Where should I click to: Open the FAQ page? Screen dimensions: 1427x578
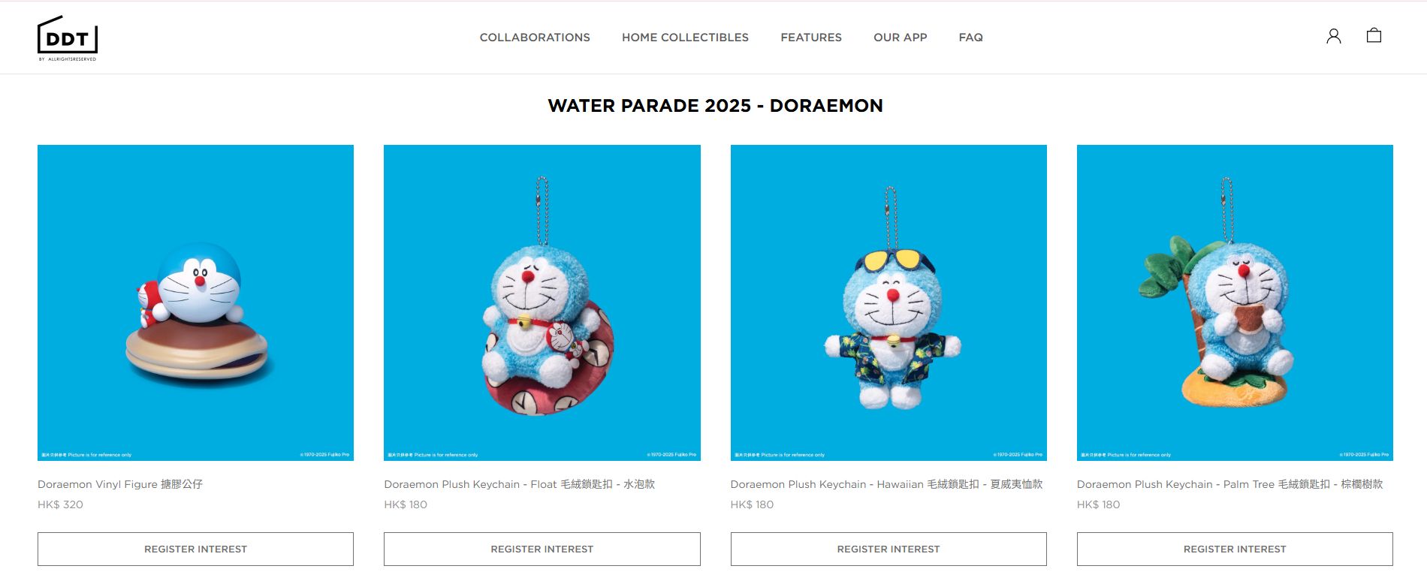(x=970, y=38)
